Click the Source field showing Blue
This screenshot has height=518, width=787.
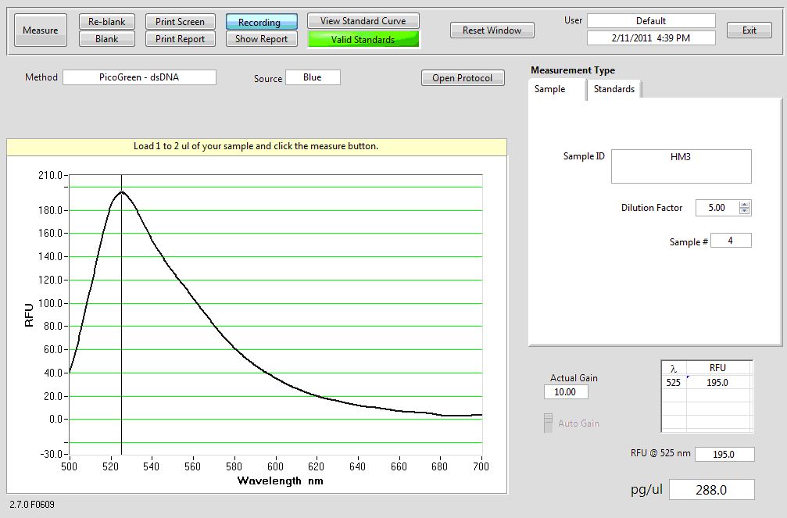313,77
